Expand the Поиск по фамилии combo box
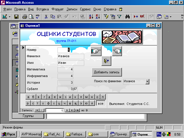Image resolution: width=184 pixels, height=138 pixels. coord(147,81)
